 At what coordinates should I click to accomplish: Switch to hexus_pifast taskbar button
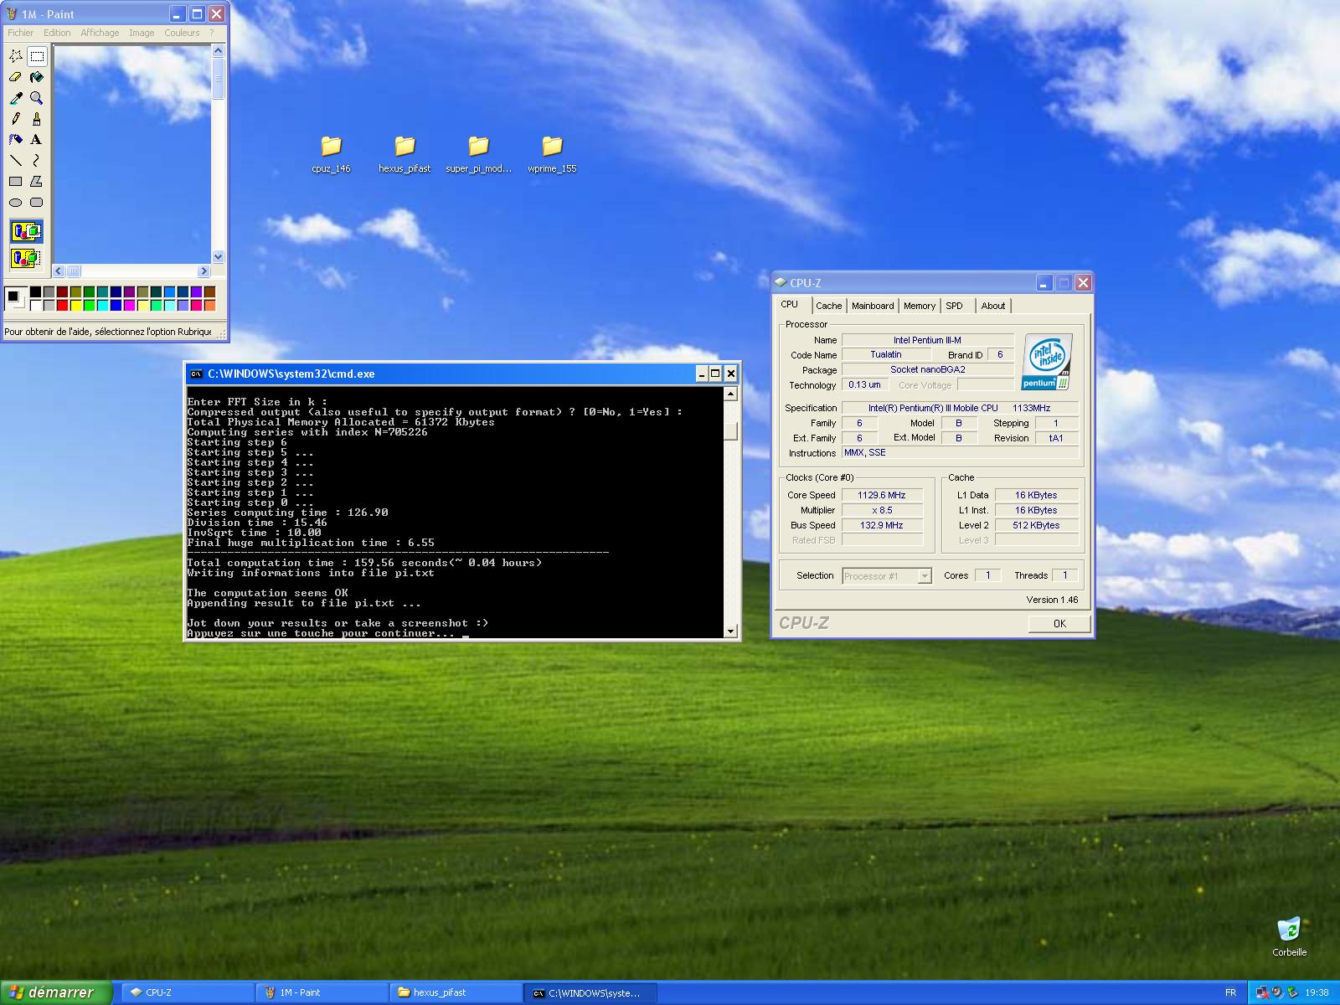[x=456, y=992]
